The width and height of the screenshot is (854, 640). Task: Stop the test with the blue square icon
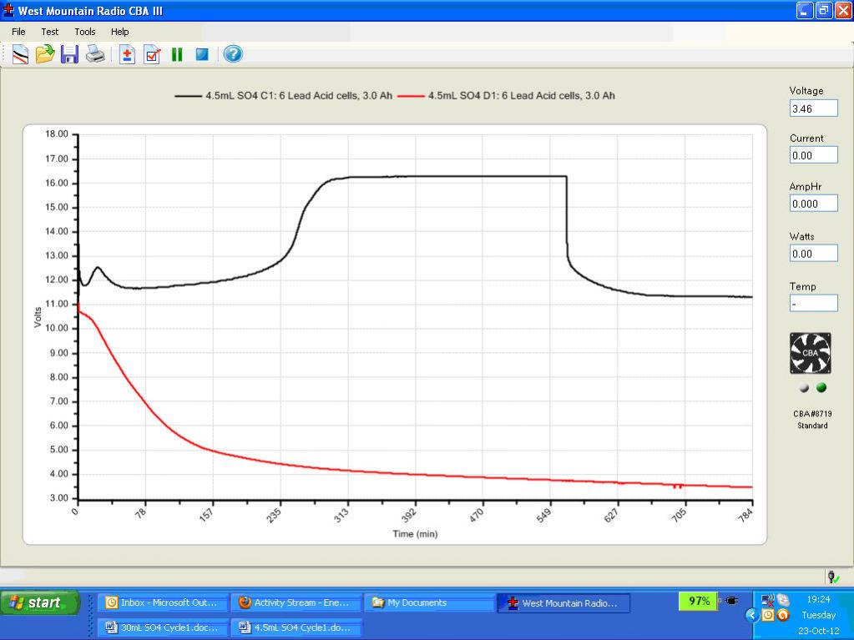[x=202, y=54]
